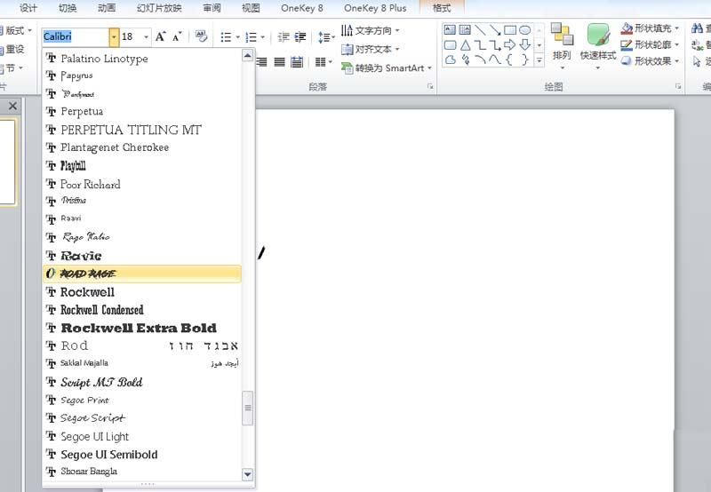The image size is (711, 492).
Task: Select the right arrow shape
Action: pyautogui.click(x=509, y=44)
